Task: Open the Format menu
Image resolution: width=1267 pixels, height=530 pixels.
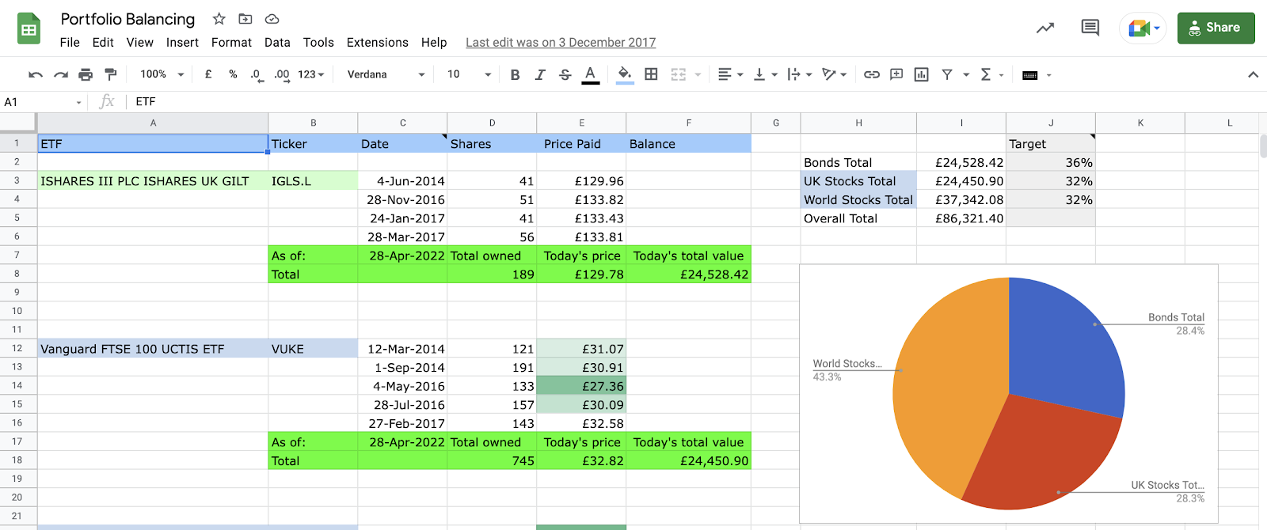Action: click(231, 43)
